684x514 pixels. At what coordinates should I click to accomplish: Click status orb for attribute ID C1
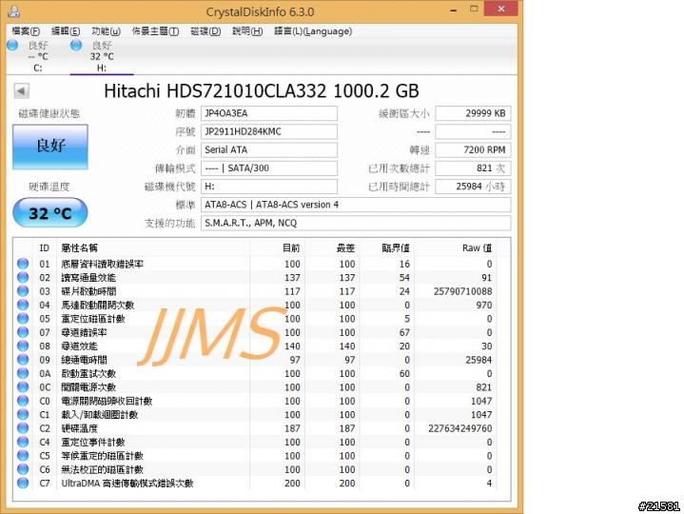pyautogui.click(x=23, y=414)
